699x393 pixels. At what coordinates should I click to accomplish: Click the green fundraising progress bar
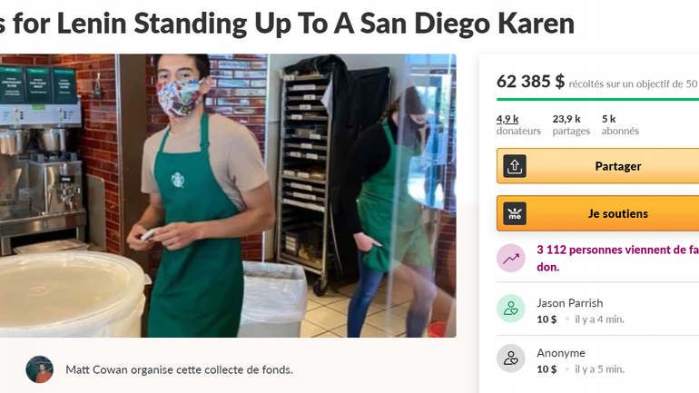pos(598,99)
